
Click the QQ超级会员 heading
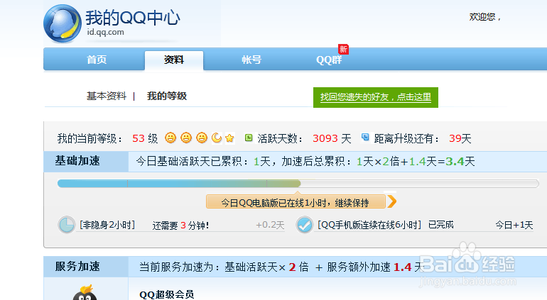tap(166, 295)
